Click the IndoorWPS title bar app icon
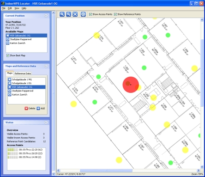 pyautogui.click(x=3, y=3)
